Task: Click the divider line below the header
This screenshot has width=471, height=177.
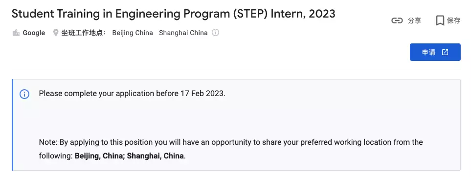Action: point(236,70)
